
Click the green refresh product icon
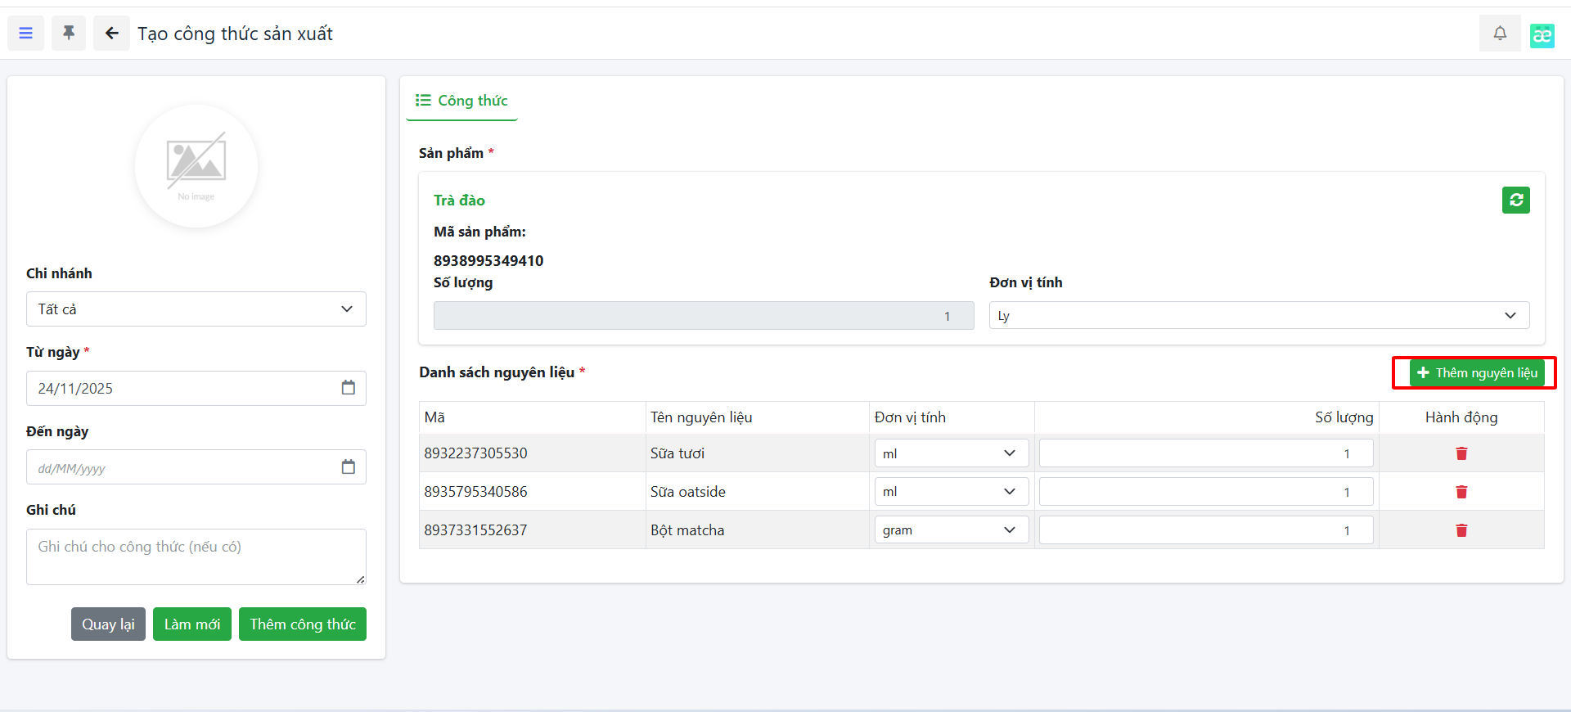[1515, 201]
